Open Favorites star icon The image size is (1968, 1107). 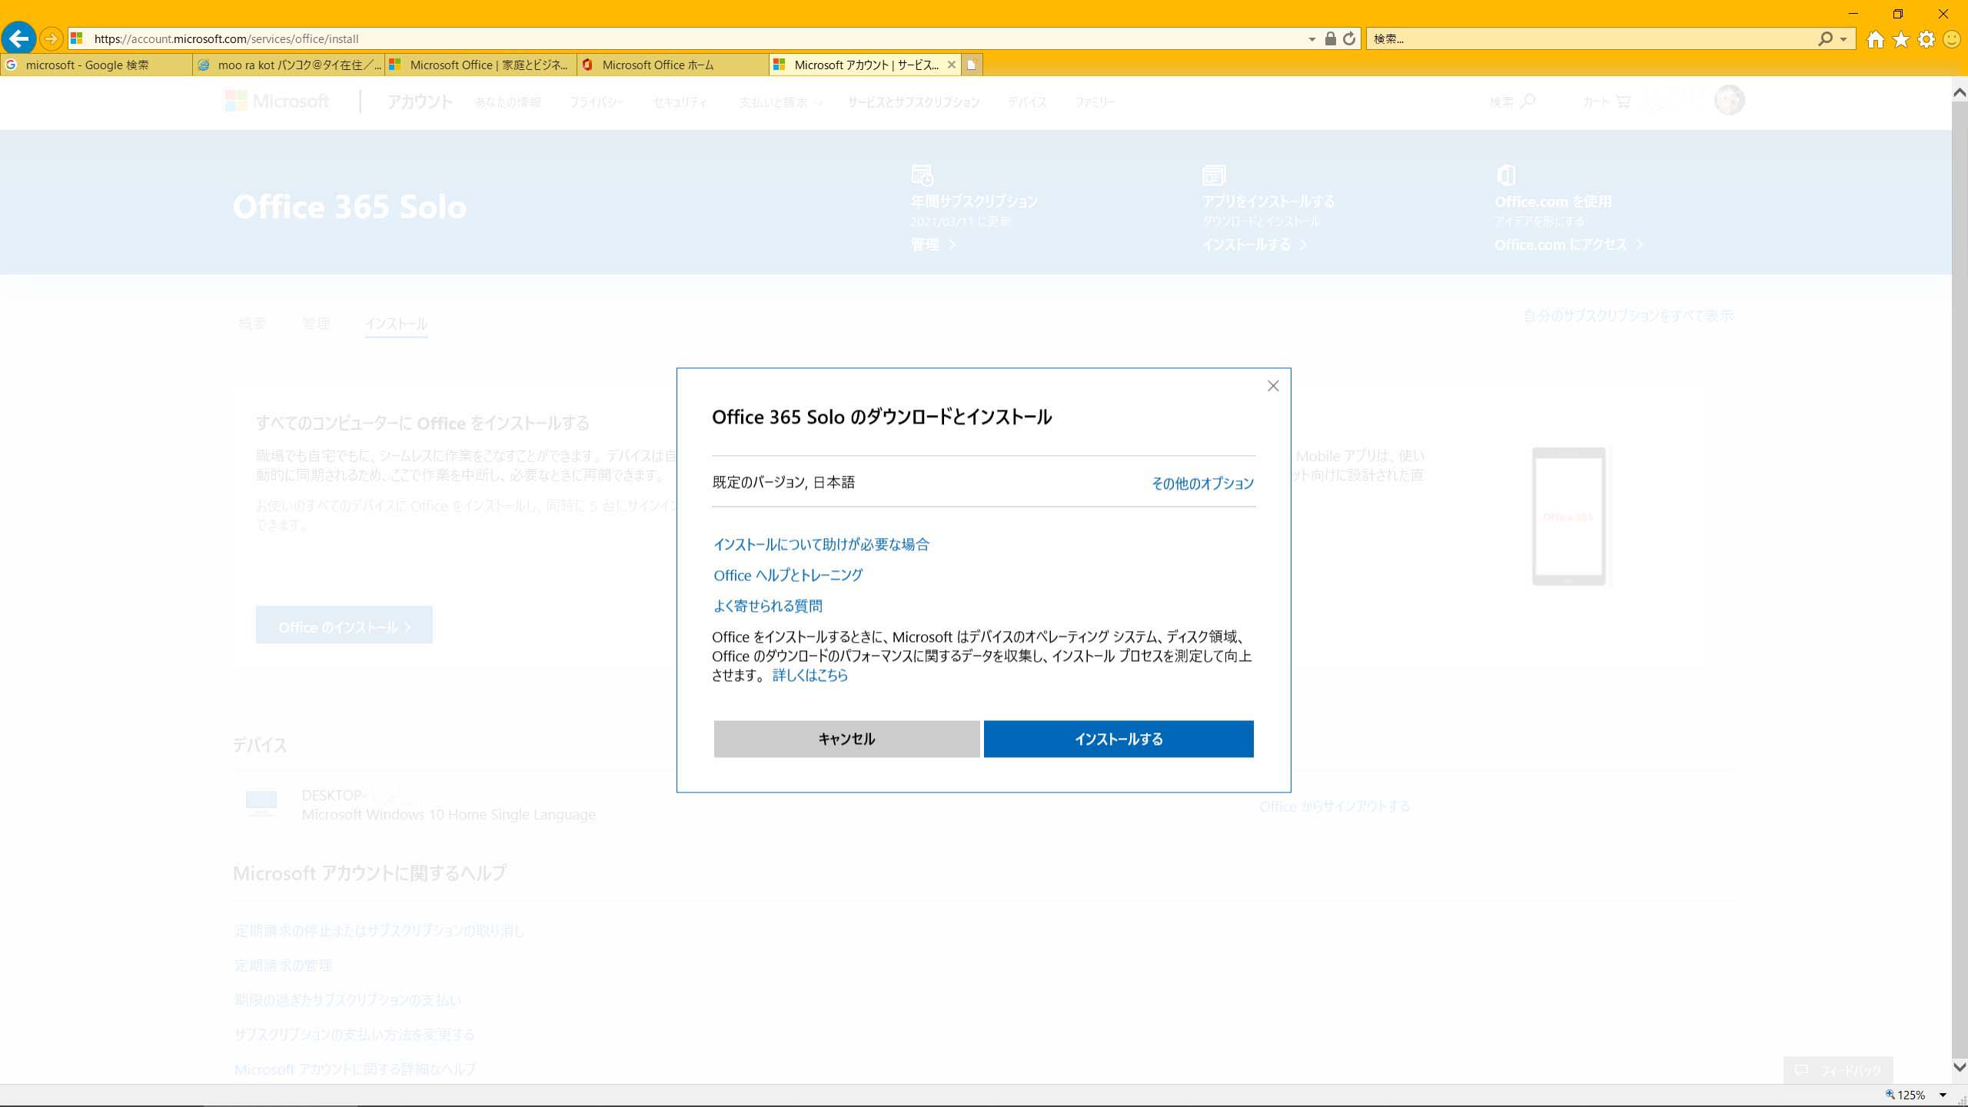(1901, 39)
